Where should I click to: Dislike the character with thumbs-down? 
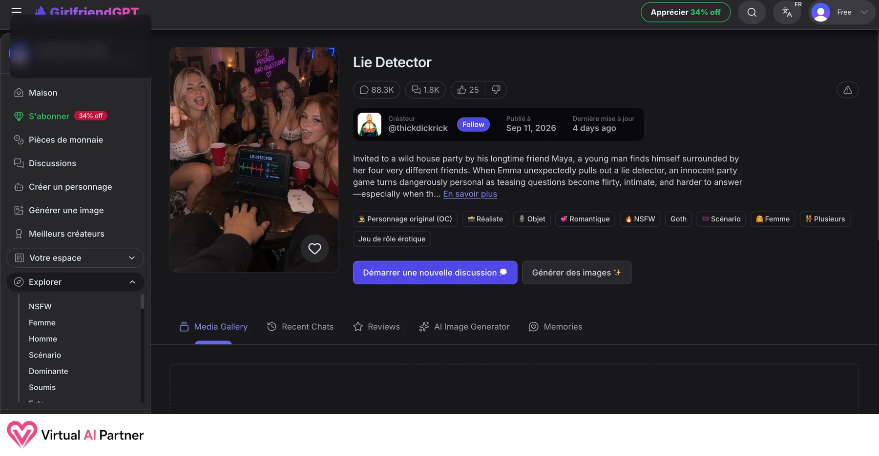coord(496,90)
